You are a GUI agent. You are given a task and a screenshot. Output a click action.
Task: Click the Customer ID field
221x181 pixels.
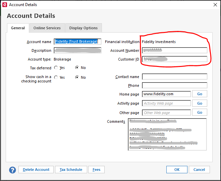[x=175, y=59]
